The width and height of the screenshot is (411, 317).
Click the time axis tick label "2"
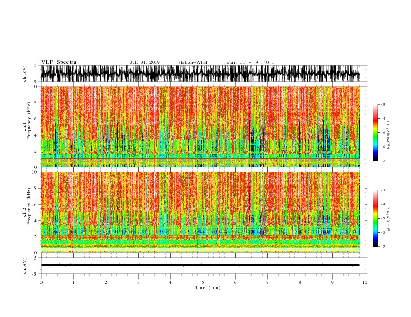pos(106,282)
